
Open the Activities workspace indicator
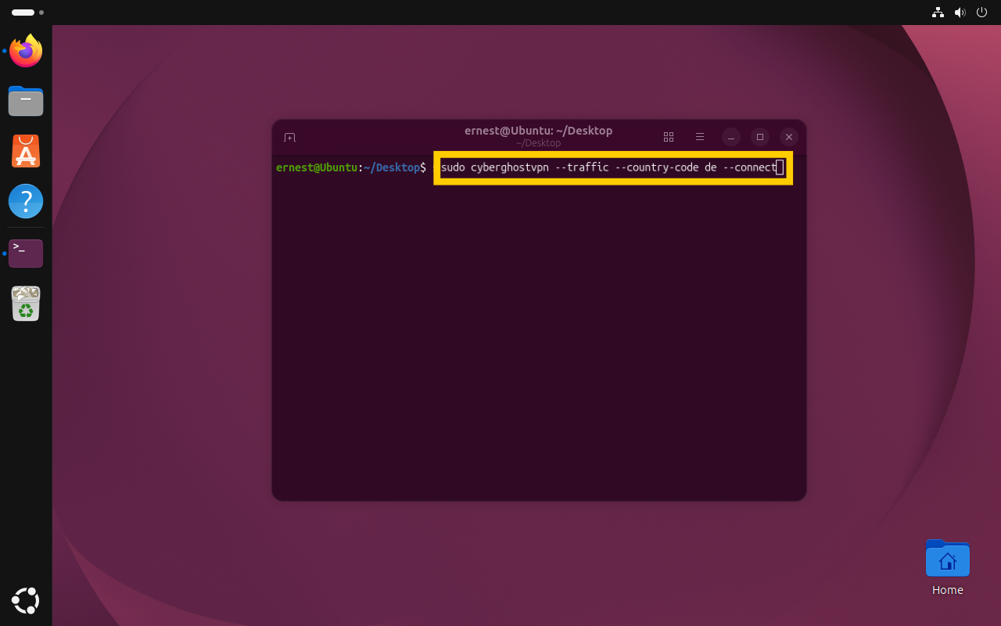click(x=27, y=13)
